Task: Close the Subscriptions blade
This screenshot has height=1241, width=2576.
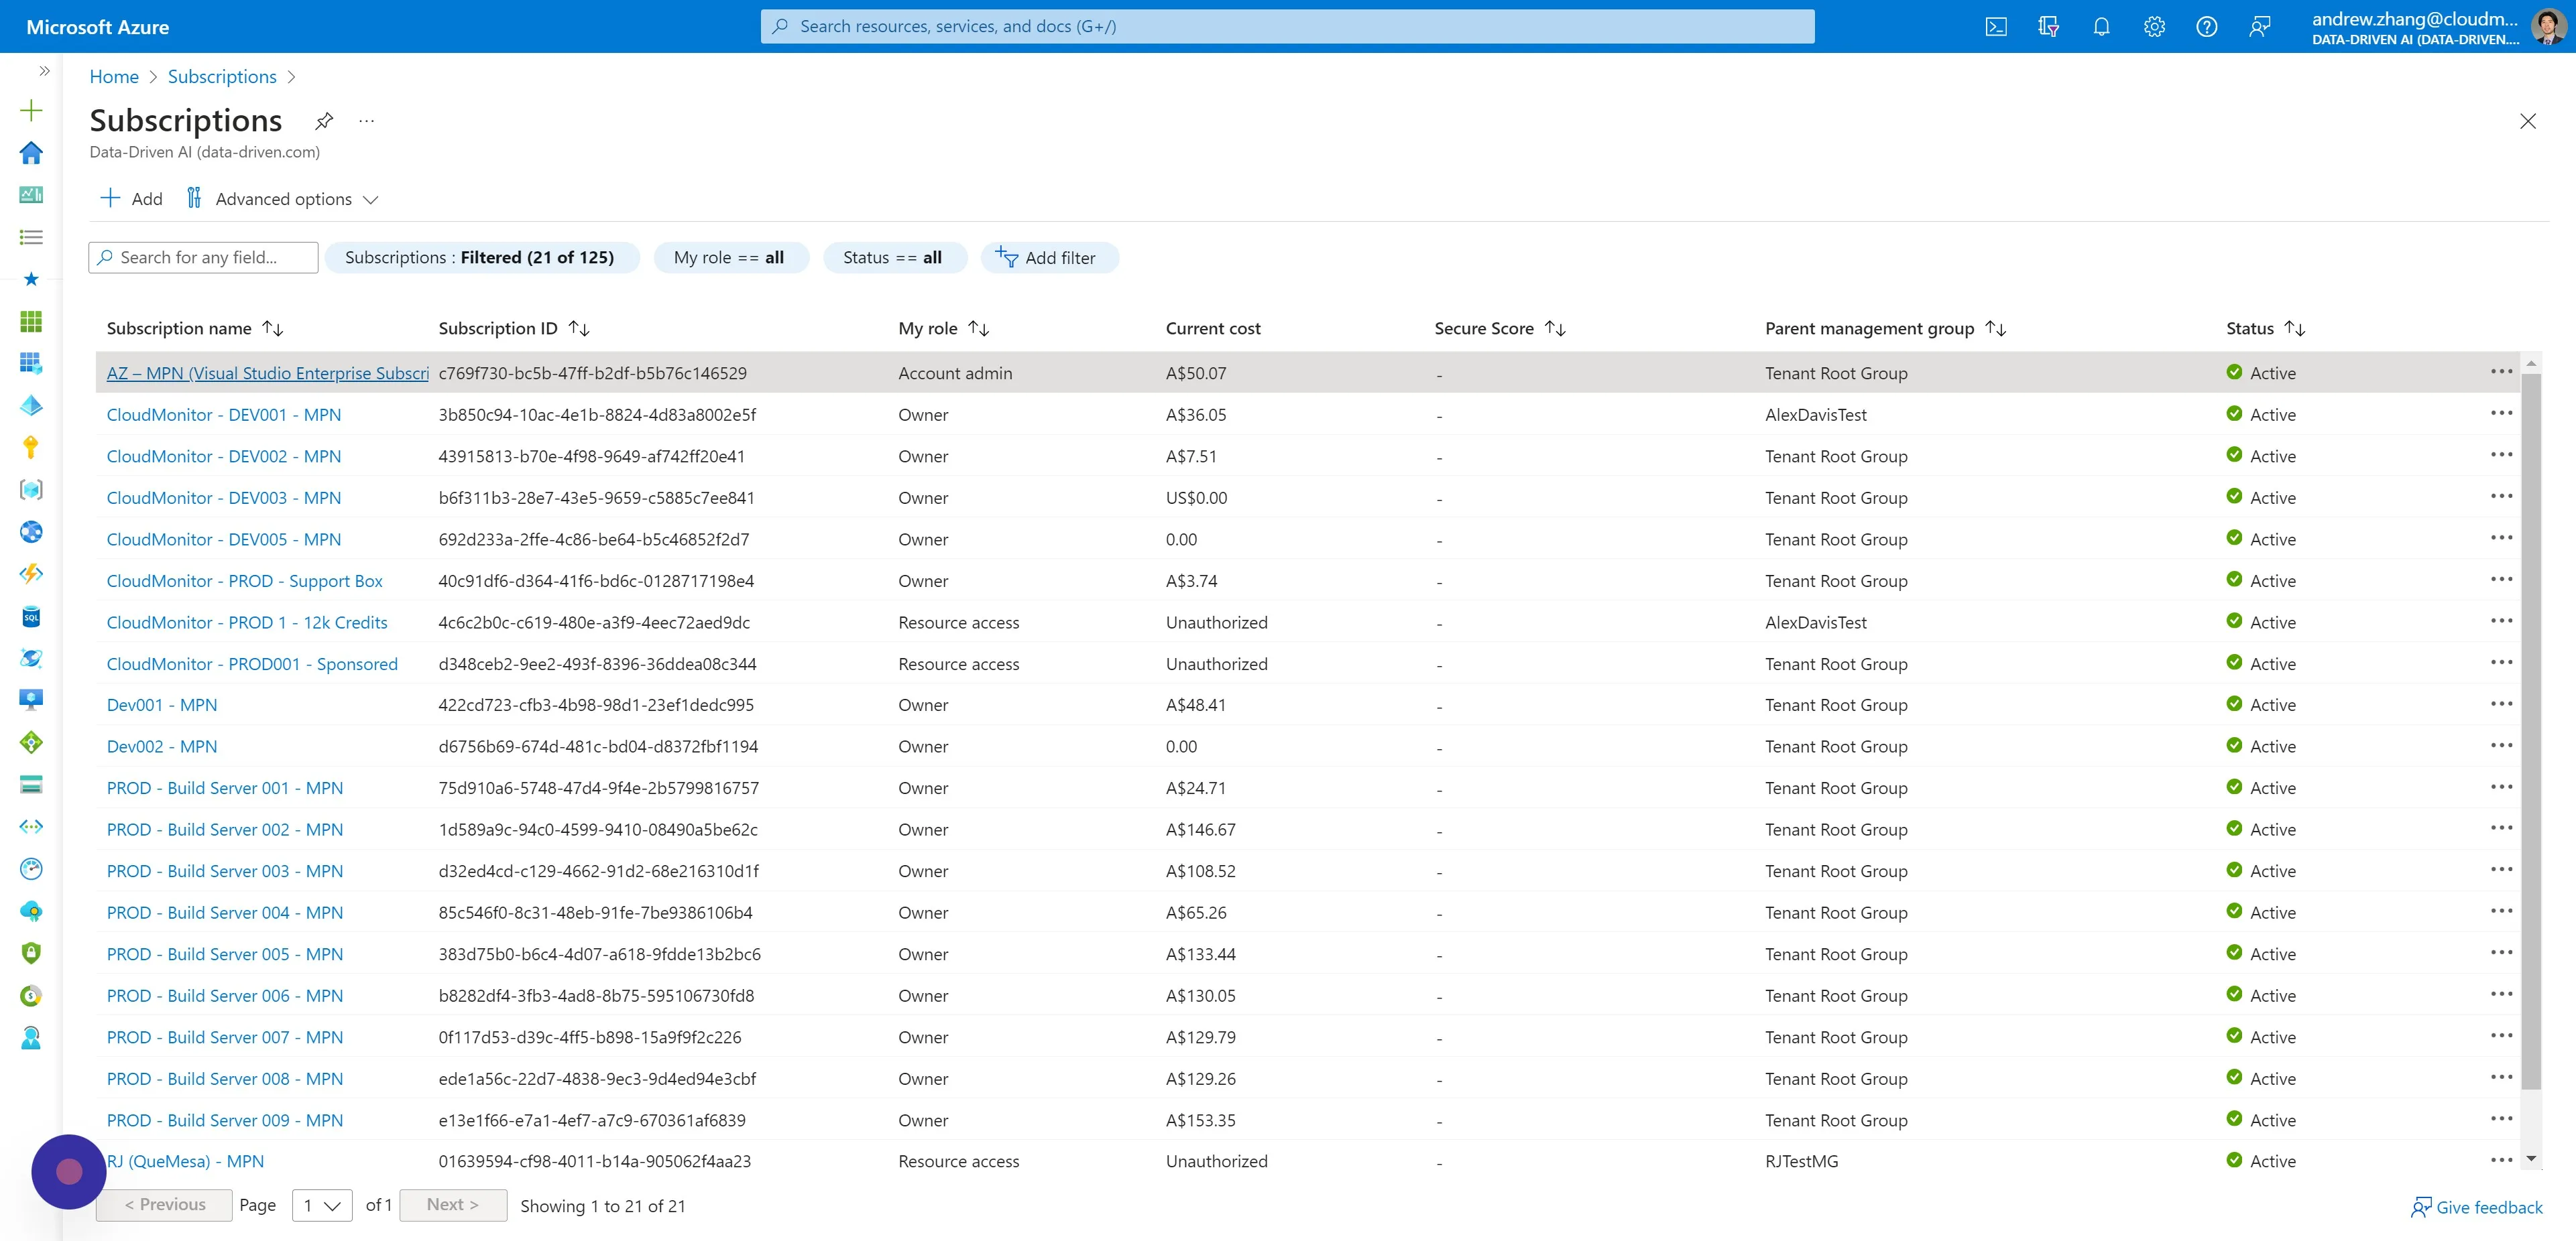Action: click(x=2527, y=121)
